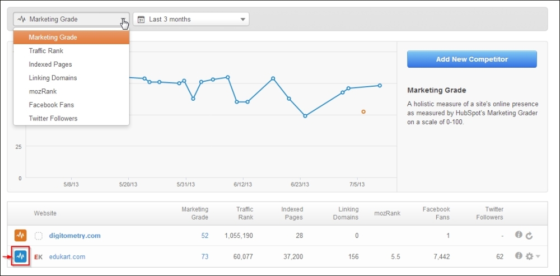Click calendar icon in date range selector
This screenshot has height=276, width=560.
(142, 20)
